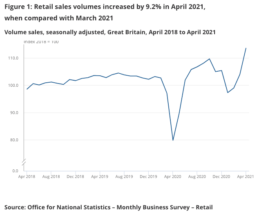Click the 80.0 y-axis label

[x=14, y=140]
